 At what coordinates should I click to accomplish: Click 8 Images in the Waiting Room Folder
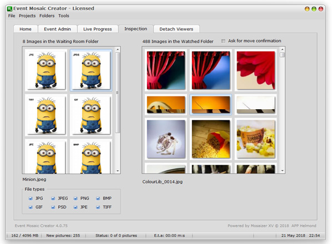coord(60,42)
